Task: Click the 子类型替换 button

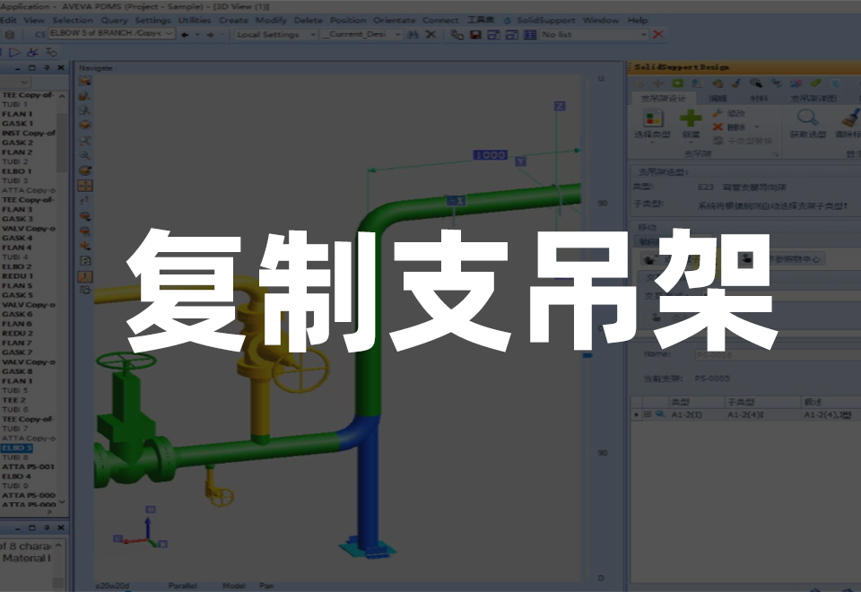Action: pyautogui.click(x=743, y=141)
